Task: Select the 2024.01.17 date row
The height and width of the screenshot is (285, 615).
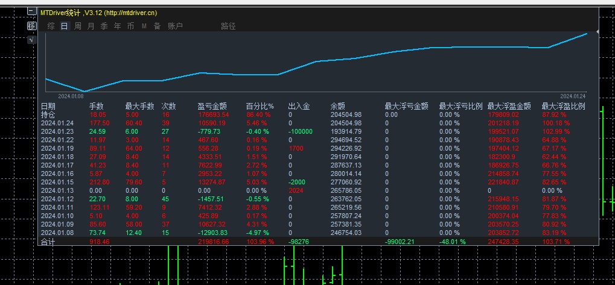Action: click(x=57, y=165)
